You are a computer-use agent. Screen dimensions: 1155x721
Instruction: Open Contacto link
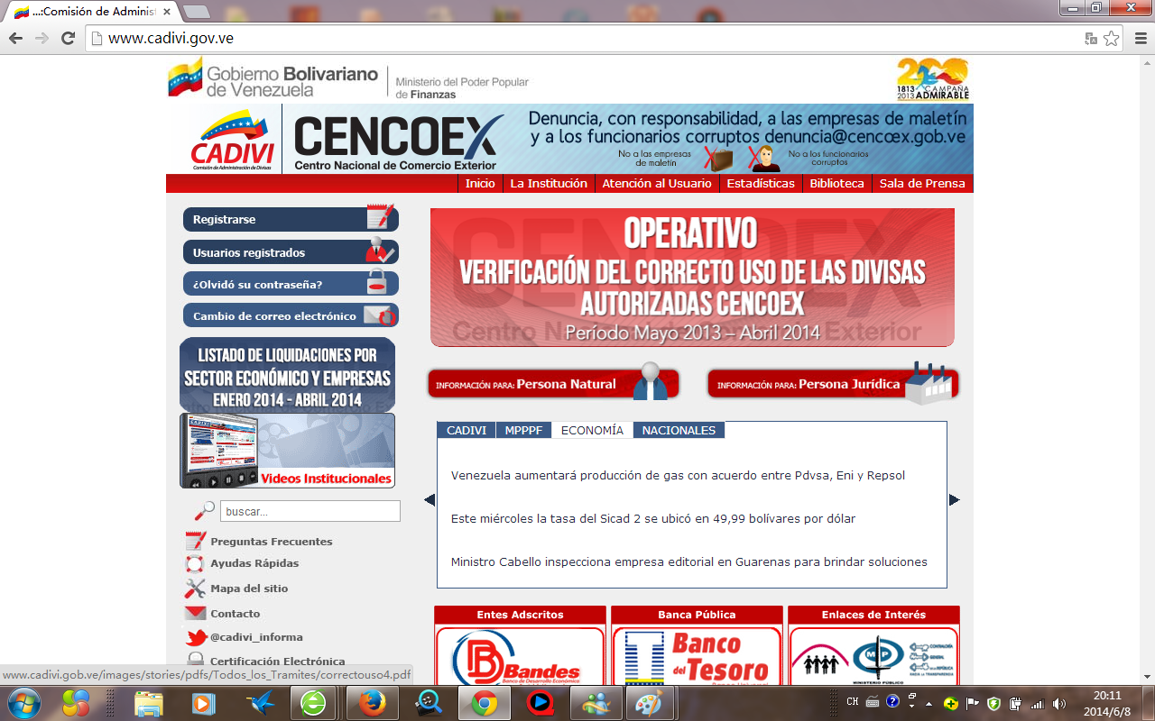pyautogui.click(x=236, y=614)
